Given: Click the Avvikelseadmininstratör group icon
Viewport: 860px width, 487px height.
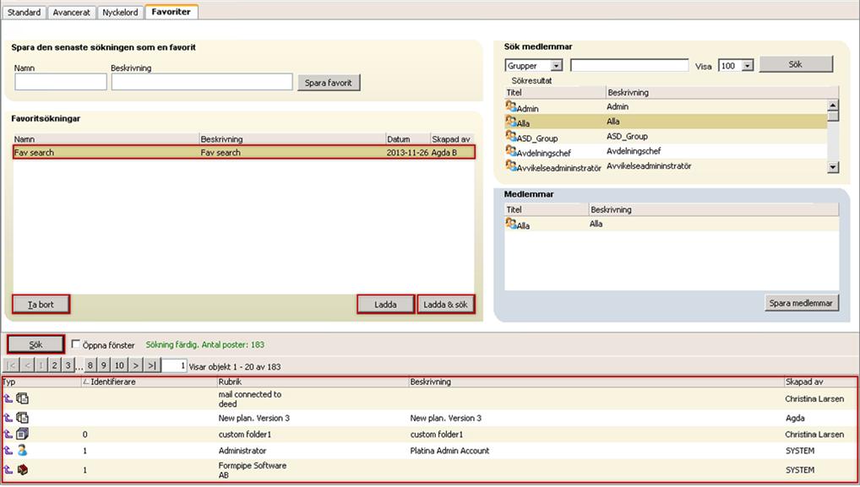Looking at the screenshot, I should 510,165.
